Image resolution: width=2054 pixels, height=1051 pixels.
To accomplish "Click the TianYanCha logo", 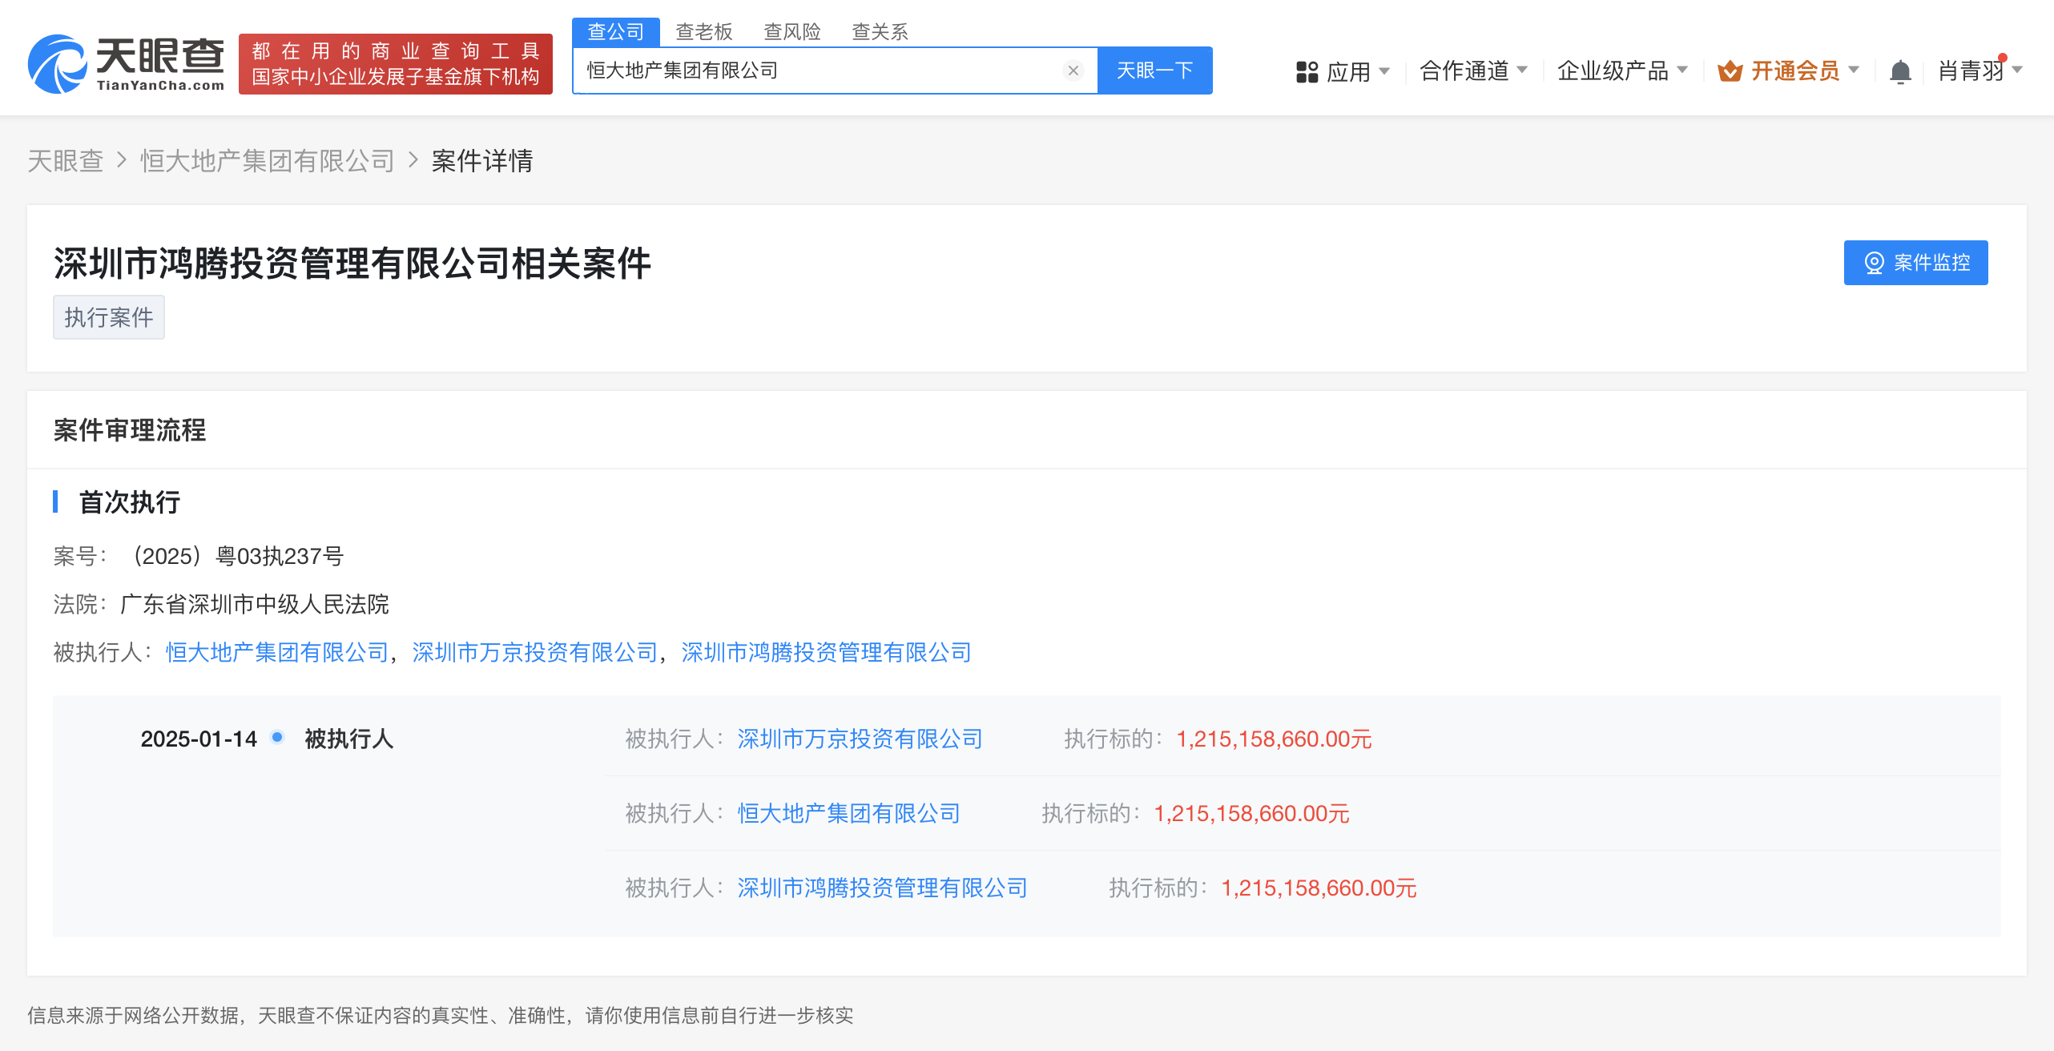I will click(x=127, y=64).
